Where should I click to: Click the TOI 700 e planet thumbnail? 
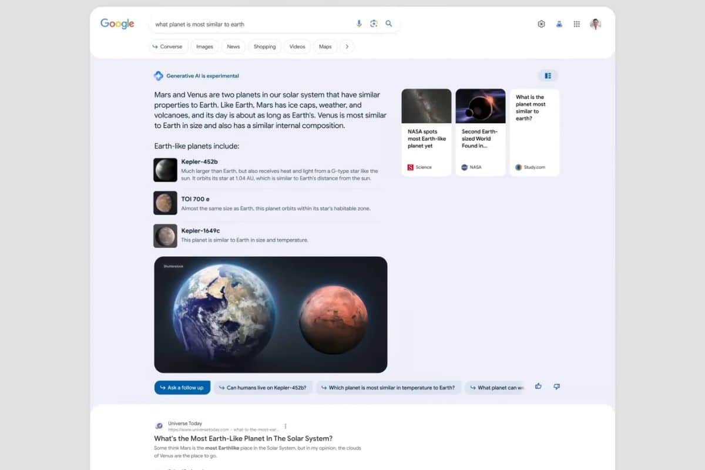point(165,203)
